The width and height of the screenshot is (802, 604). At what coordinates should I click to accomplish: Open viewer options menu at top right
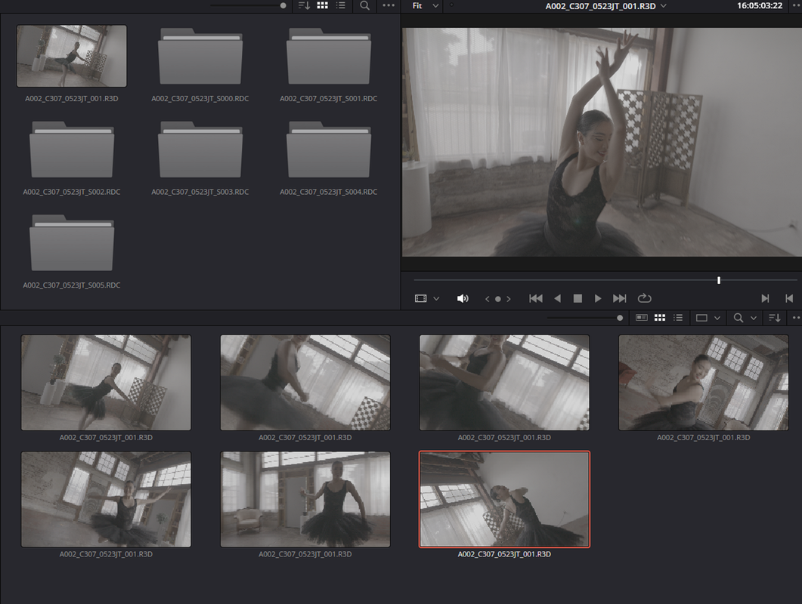pos(797,5)
